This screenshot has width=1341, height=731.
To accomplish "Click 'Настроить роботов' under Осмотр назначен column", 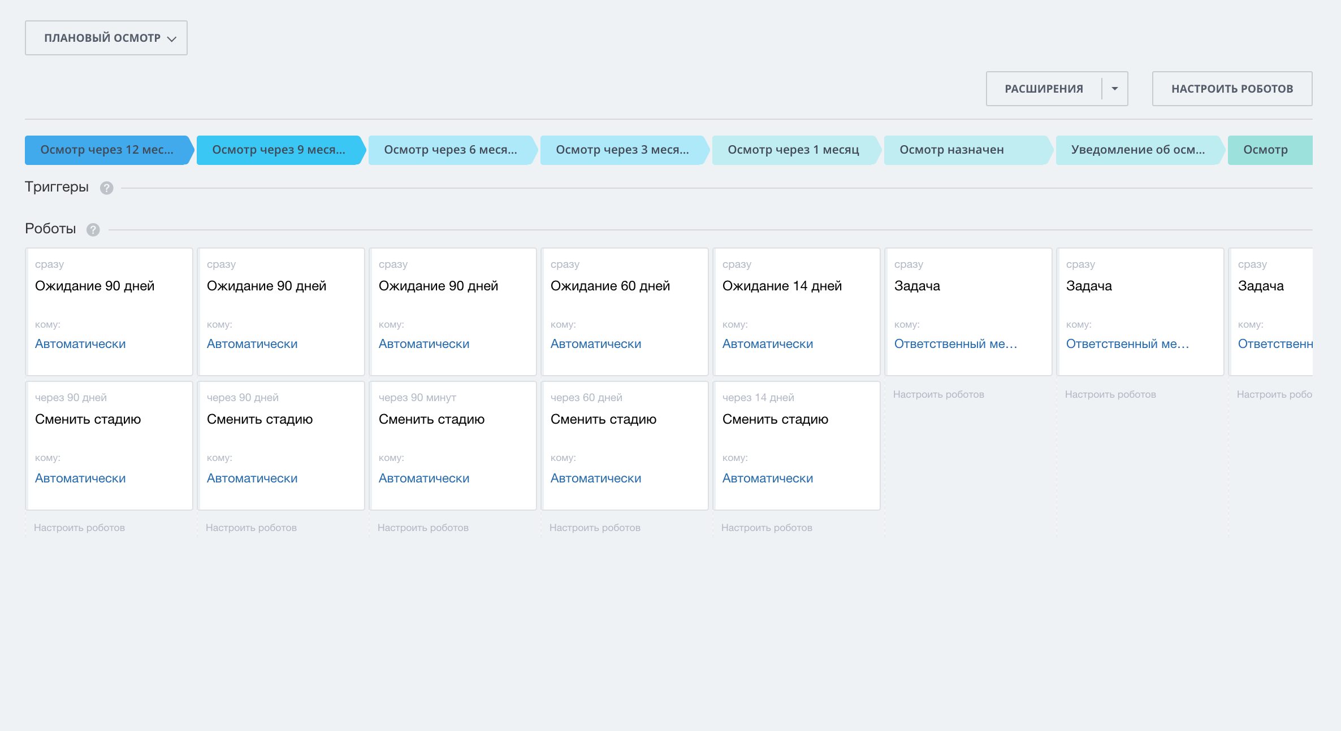I will pyautogui.click(x=938, y=394).
